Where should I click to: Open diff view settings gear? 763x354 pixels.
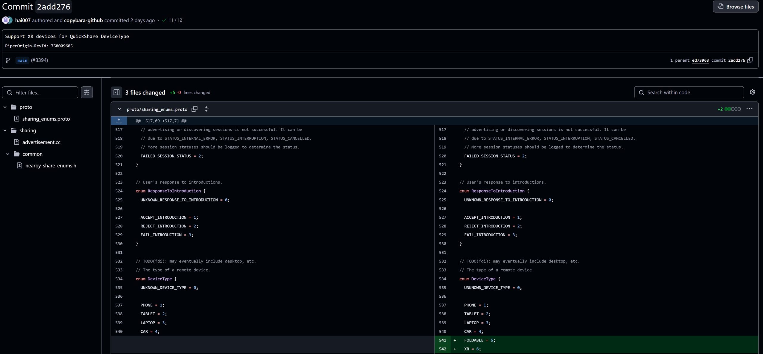(753, 92)
